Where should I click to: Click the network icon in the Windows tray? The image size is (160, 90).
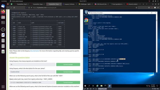tap(147, 86)
